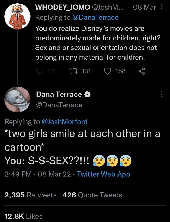The image size is (170, 222).
Task: Open more options on WHODEY_JOMO's tweet
Action: [162, 7]
